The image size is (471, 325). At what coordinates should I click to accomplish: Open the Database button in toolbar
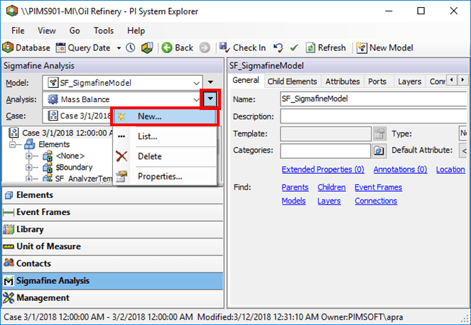(26, 48)
